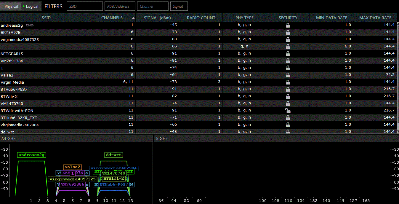
Task: Click the MAC Address filter field
Action: coord(120,6)
